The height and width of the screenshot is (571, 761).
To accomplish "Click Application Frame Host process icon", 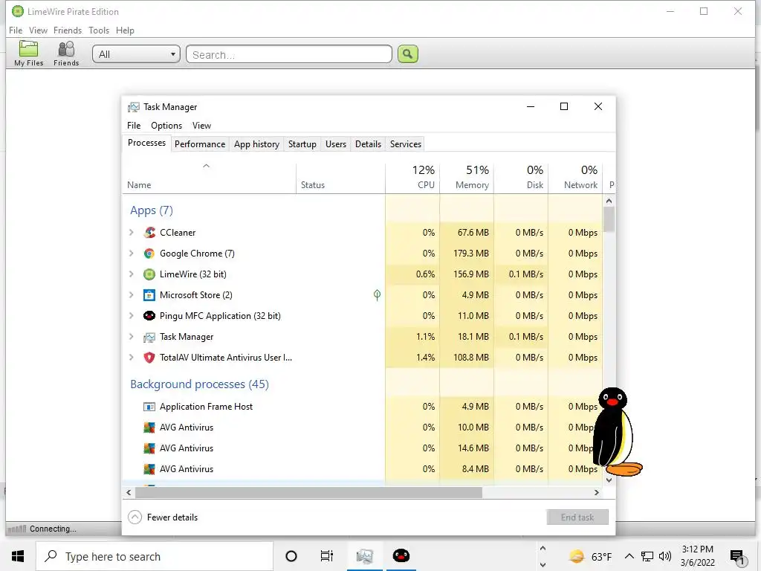I will (149, 407).
